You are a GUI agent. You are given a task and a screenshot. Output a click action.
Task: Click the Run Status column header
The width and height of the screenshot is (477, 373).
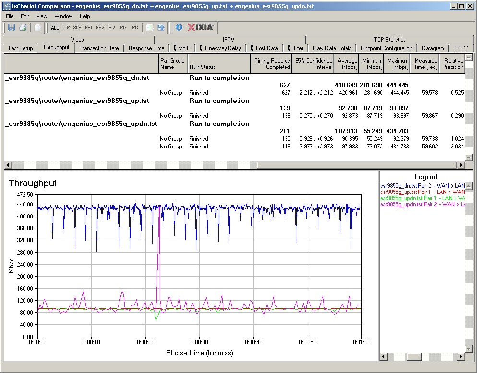point(219,64)
